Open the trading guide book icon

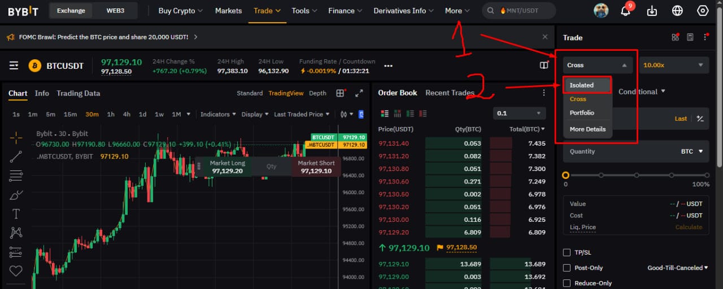544,65
